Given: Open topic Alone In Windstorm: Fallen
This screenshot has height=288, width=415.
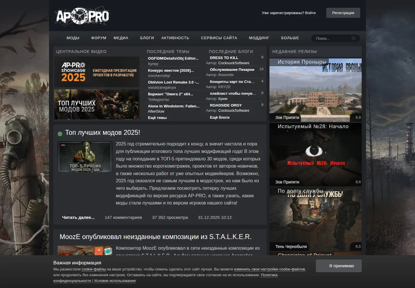Looking at the screenshot, I should [x=174, y=106].
